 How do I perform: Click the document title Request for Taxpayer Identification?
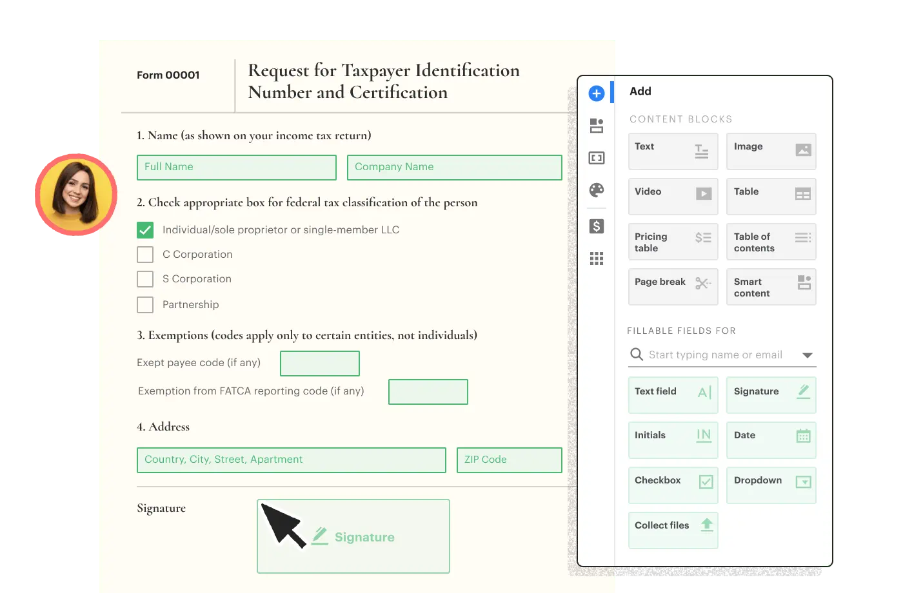384,81
